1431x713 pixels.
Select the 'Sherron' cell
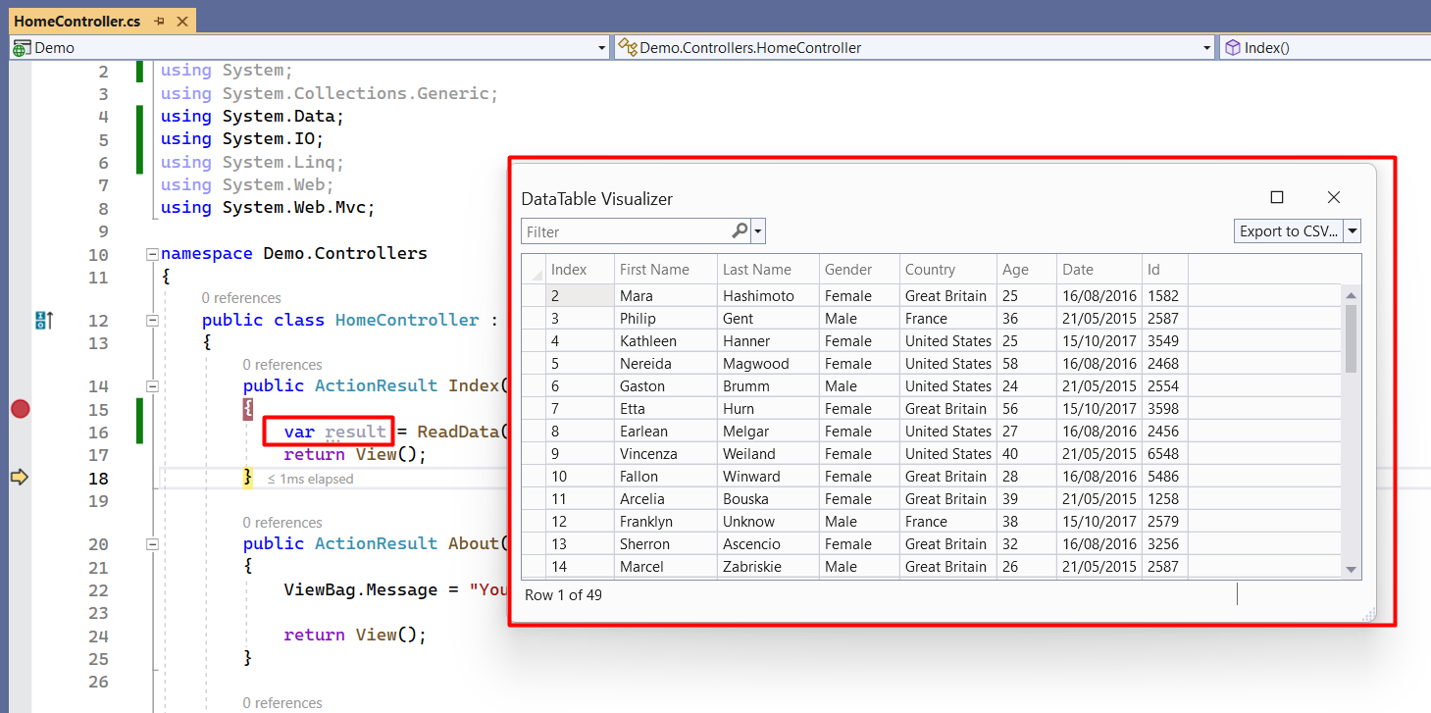click(x=666, y=544)
